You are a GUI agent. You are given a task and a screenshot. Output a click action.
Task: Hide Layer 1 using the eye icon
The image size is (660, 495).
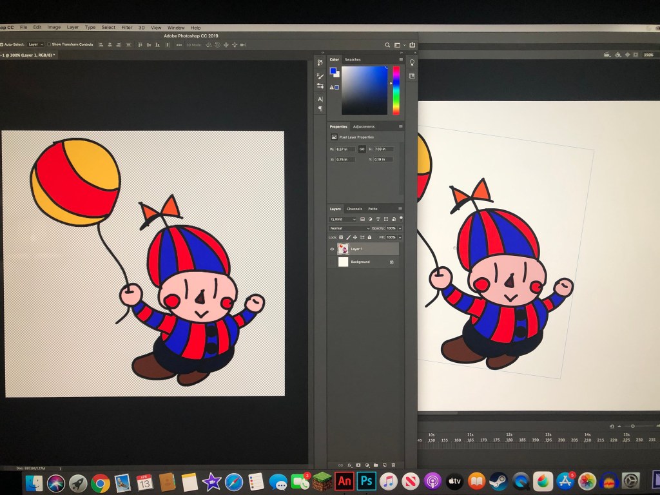coord(333,249)
